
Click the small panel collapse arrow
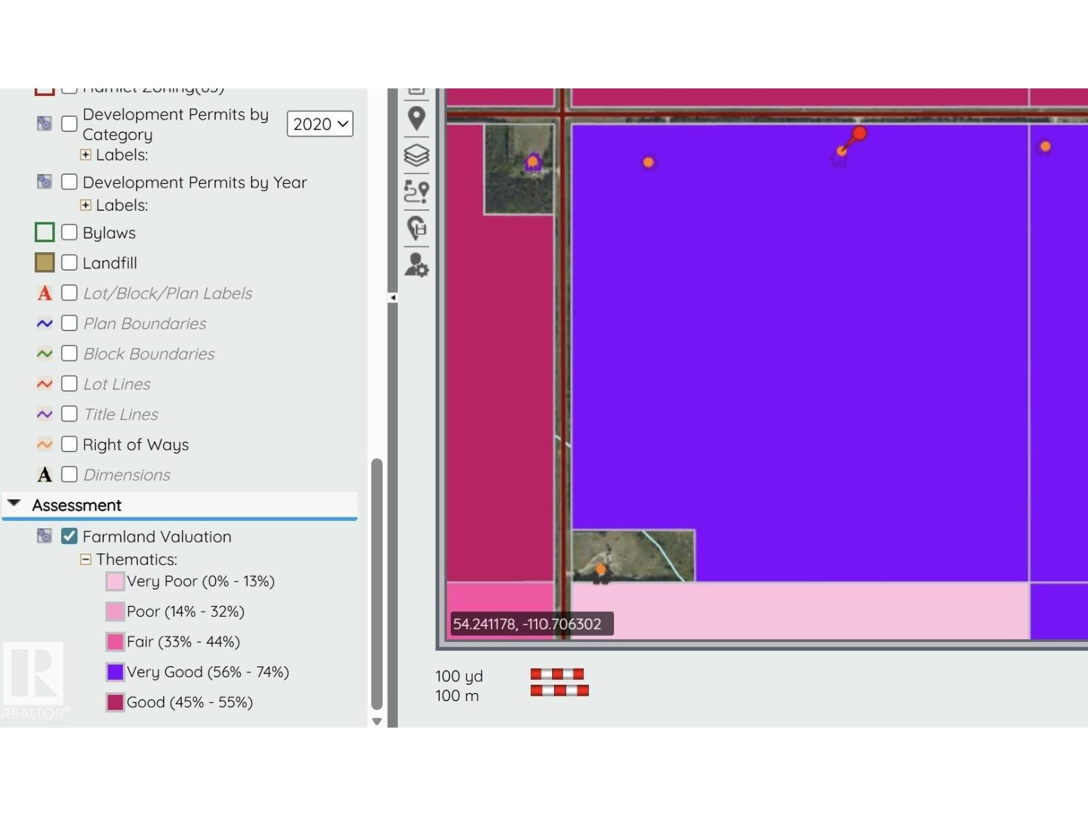coord(392,298)
